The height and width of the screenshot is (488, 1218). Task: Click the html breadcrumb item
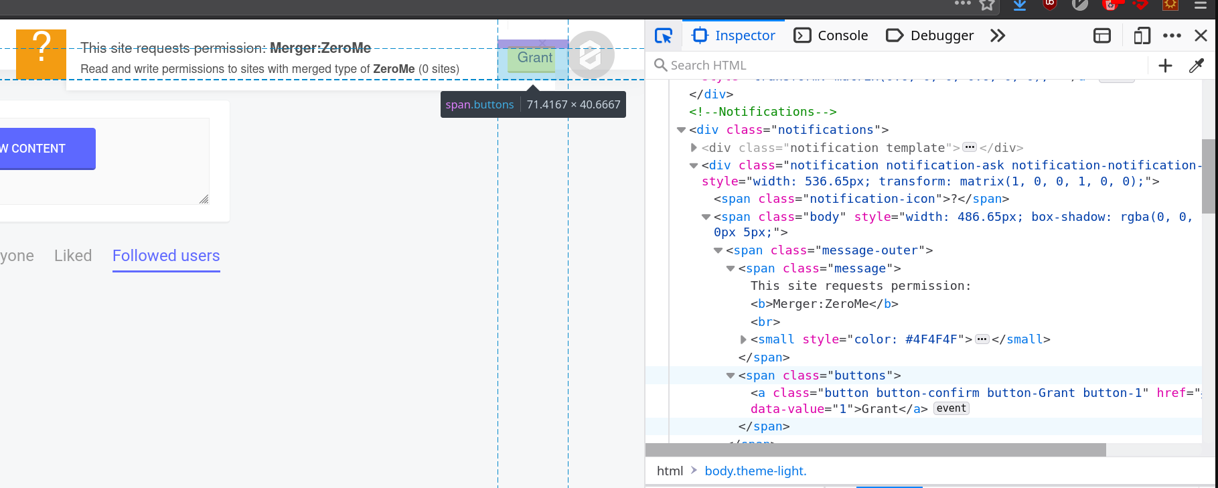670,471
